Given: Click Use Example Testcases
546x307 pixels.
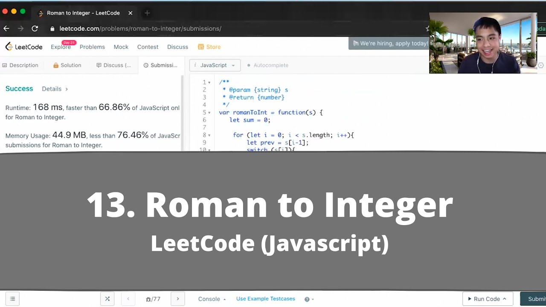Looking at the screenshot, I should pos(266,299).
